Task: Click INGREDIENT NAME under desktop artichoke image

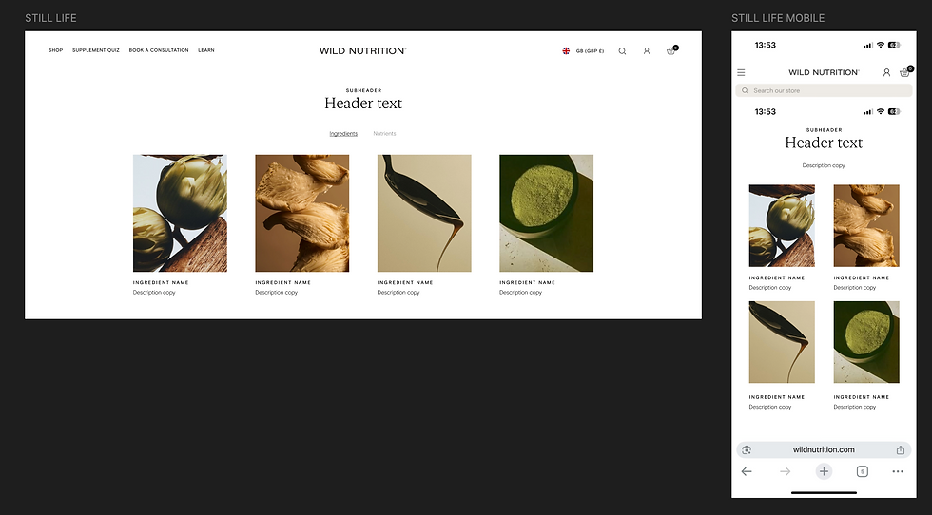Action: [161, 283]
